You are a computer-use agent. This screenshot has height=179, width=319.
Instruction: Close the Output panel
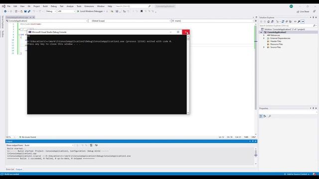256,141
